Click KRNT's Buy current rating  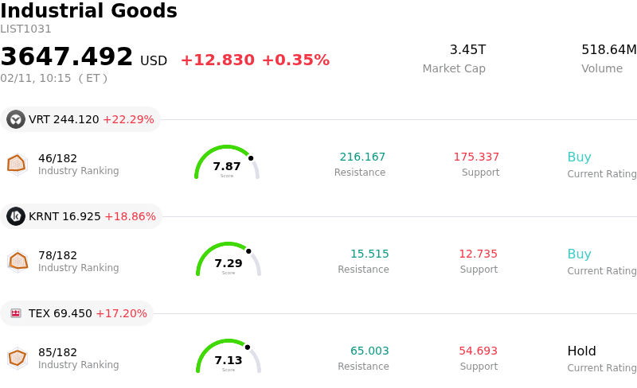coord(579,254)
